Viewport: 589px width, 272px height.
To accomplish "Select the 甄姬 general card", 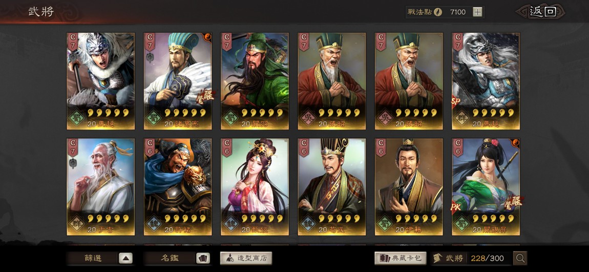I will click(255, 187).
